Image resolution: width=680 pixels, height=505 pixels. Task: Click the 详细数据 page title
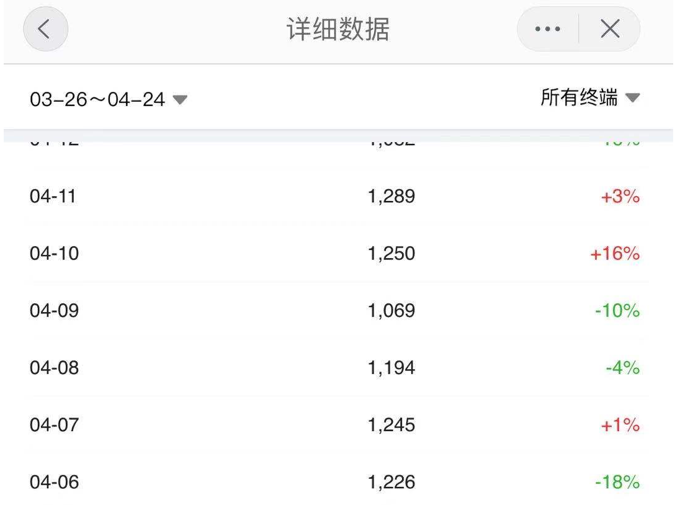338,29
